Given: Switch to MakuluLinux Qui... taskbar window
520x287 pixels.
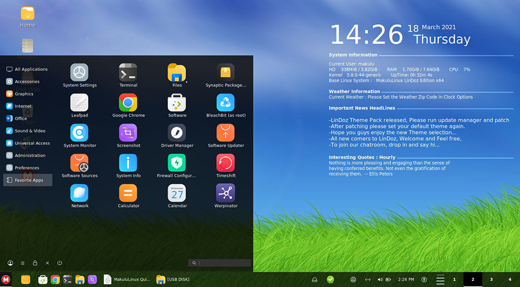Looking at the screenshot, I should [x=127, y=280].
